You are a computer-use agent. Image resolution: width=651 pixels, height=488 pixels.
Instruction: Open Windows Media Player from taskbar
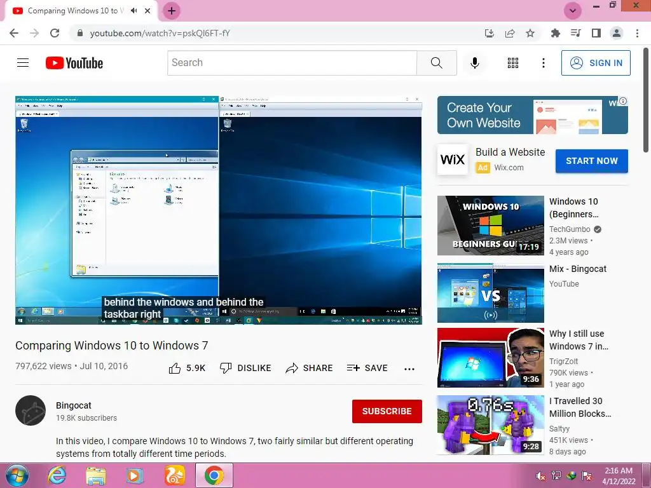pos(135,475)
